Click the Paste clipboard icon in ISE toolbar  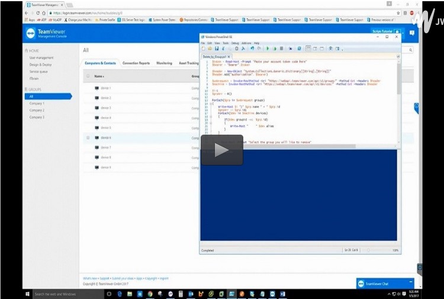coord(237,49)
